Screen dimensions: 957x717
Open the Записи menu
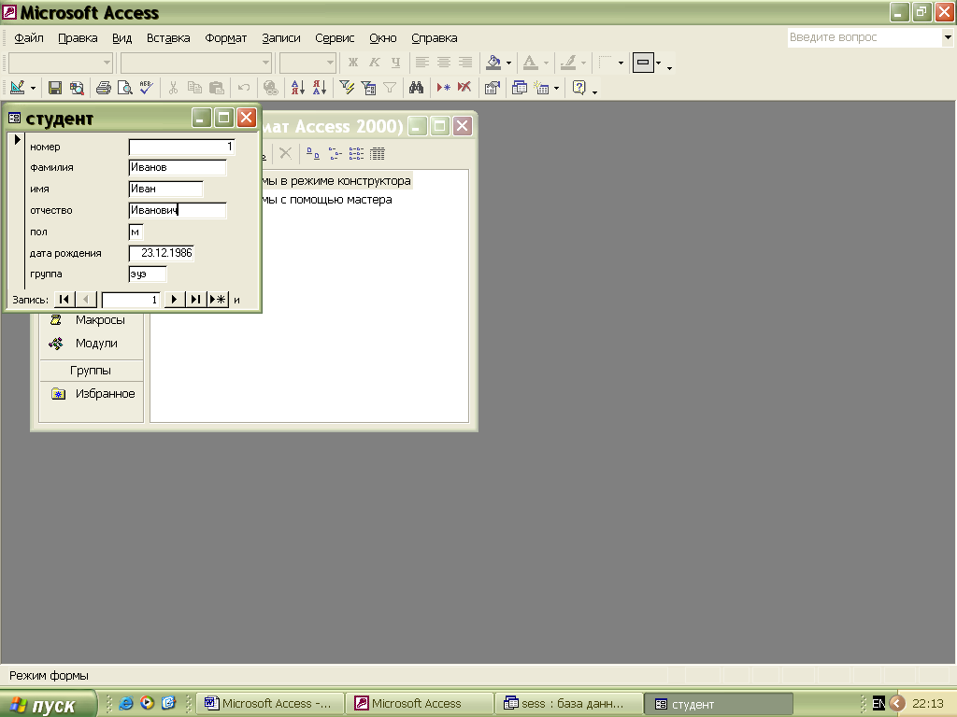pyautogui.click(x=281, y=37)
